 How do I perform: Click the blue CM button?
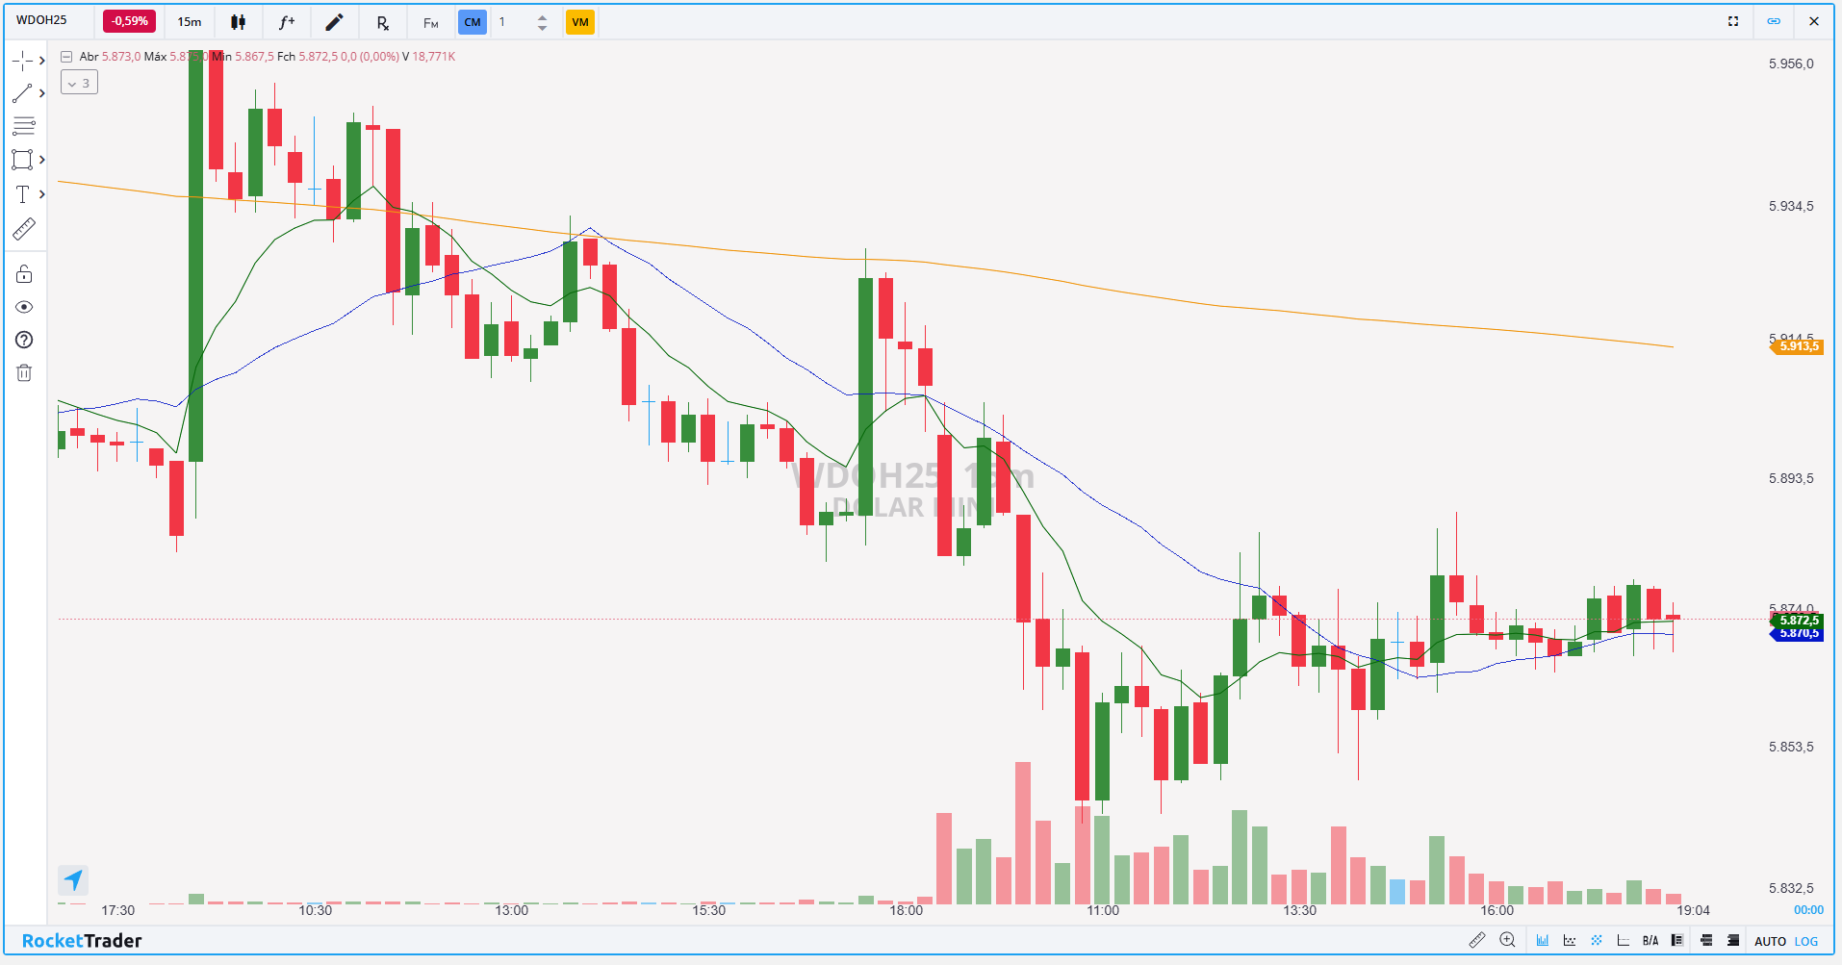(472, 22)
